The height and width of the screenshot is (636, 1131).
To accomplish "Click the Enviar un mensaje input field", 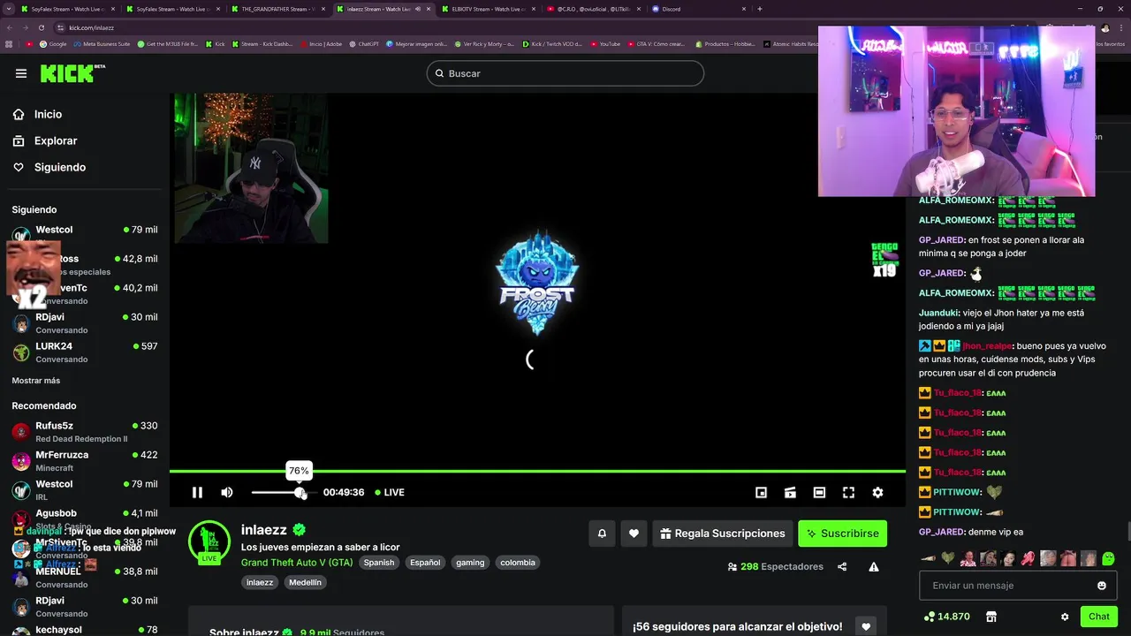I will point(1018,586).
